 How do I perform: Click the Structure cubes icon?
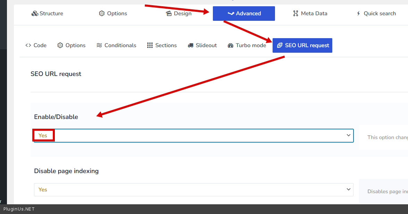[34, 14]
